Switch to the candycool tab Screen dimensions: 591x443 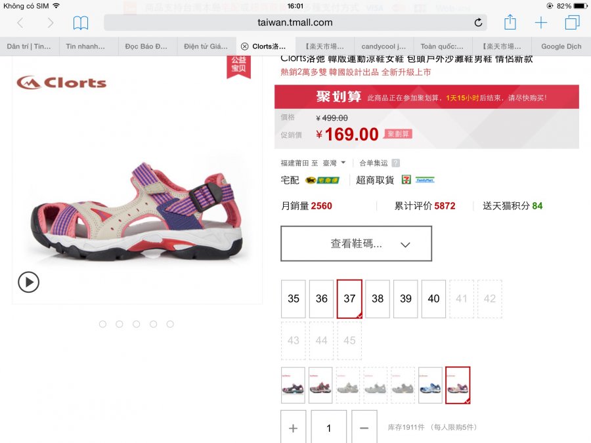383,47
